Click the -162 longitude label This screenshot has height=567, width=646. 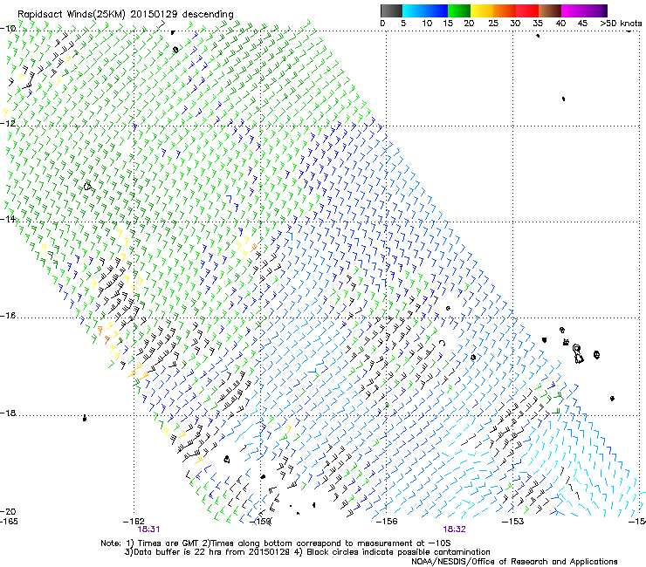point(134,522)
